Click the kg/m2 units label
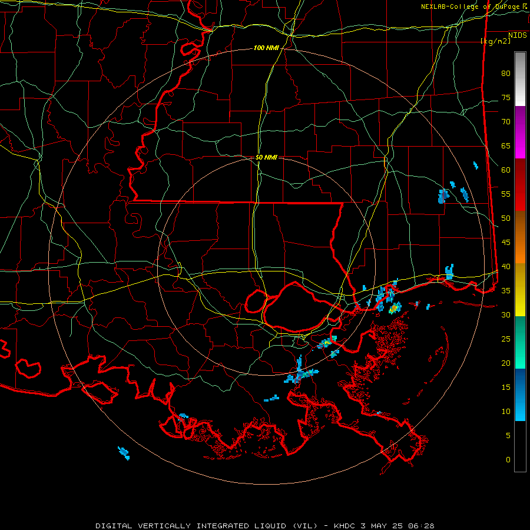The width and height of the screenshot is (530, 530). pyautogui.click(x=495, y=41)
